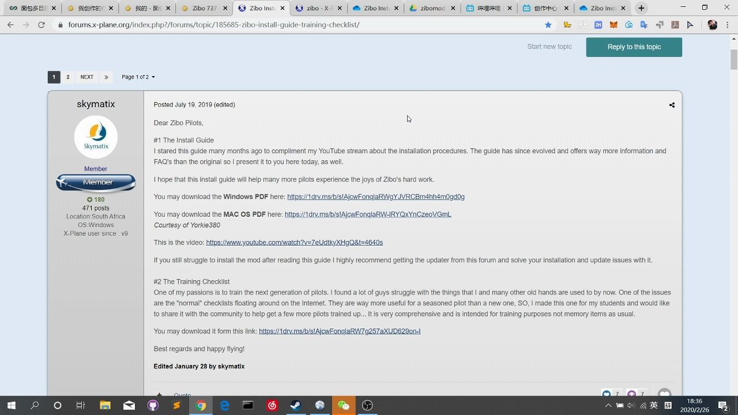This screenshot has height=415, width=738.
Task: Show hidden system tray icons
Action: (608, 405)
